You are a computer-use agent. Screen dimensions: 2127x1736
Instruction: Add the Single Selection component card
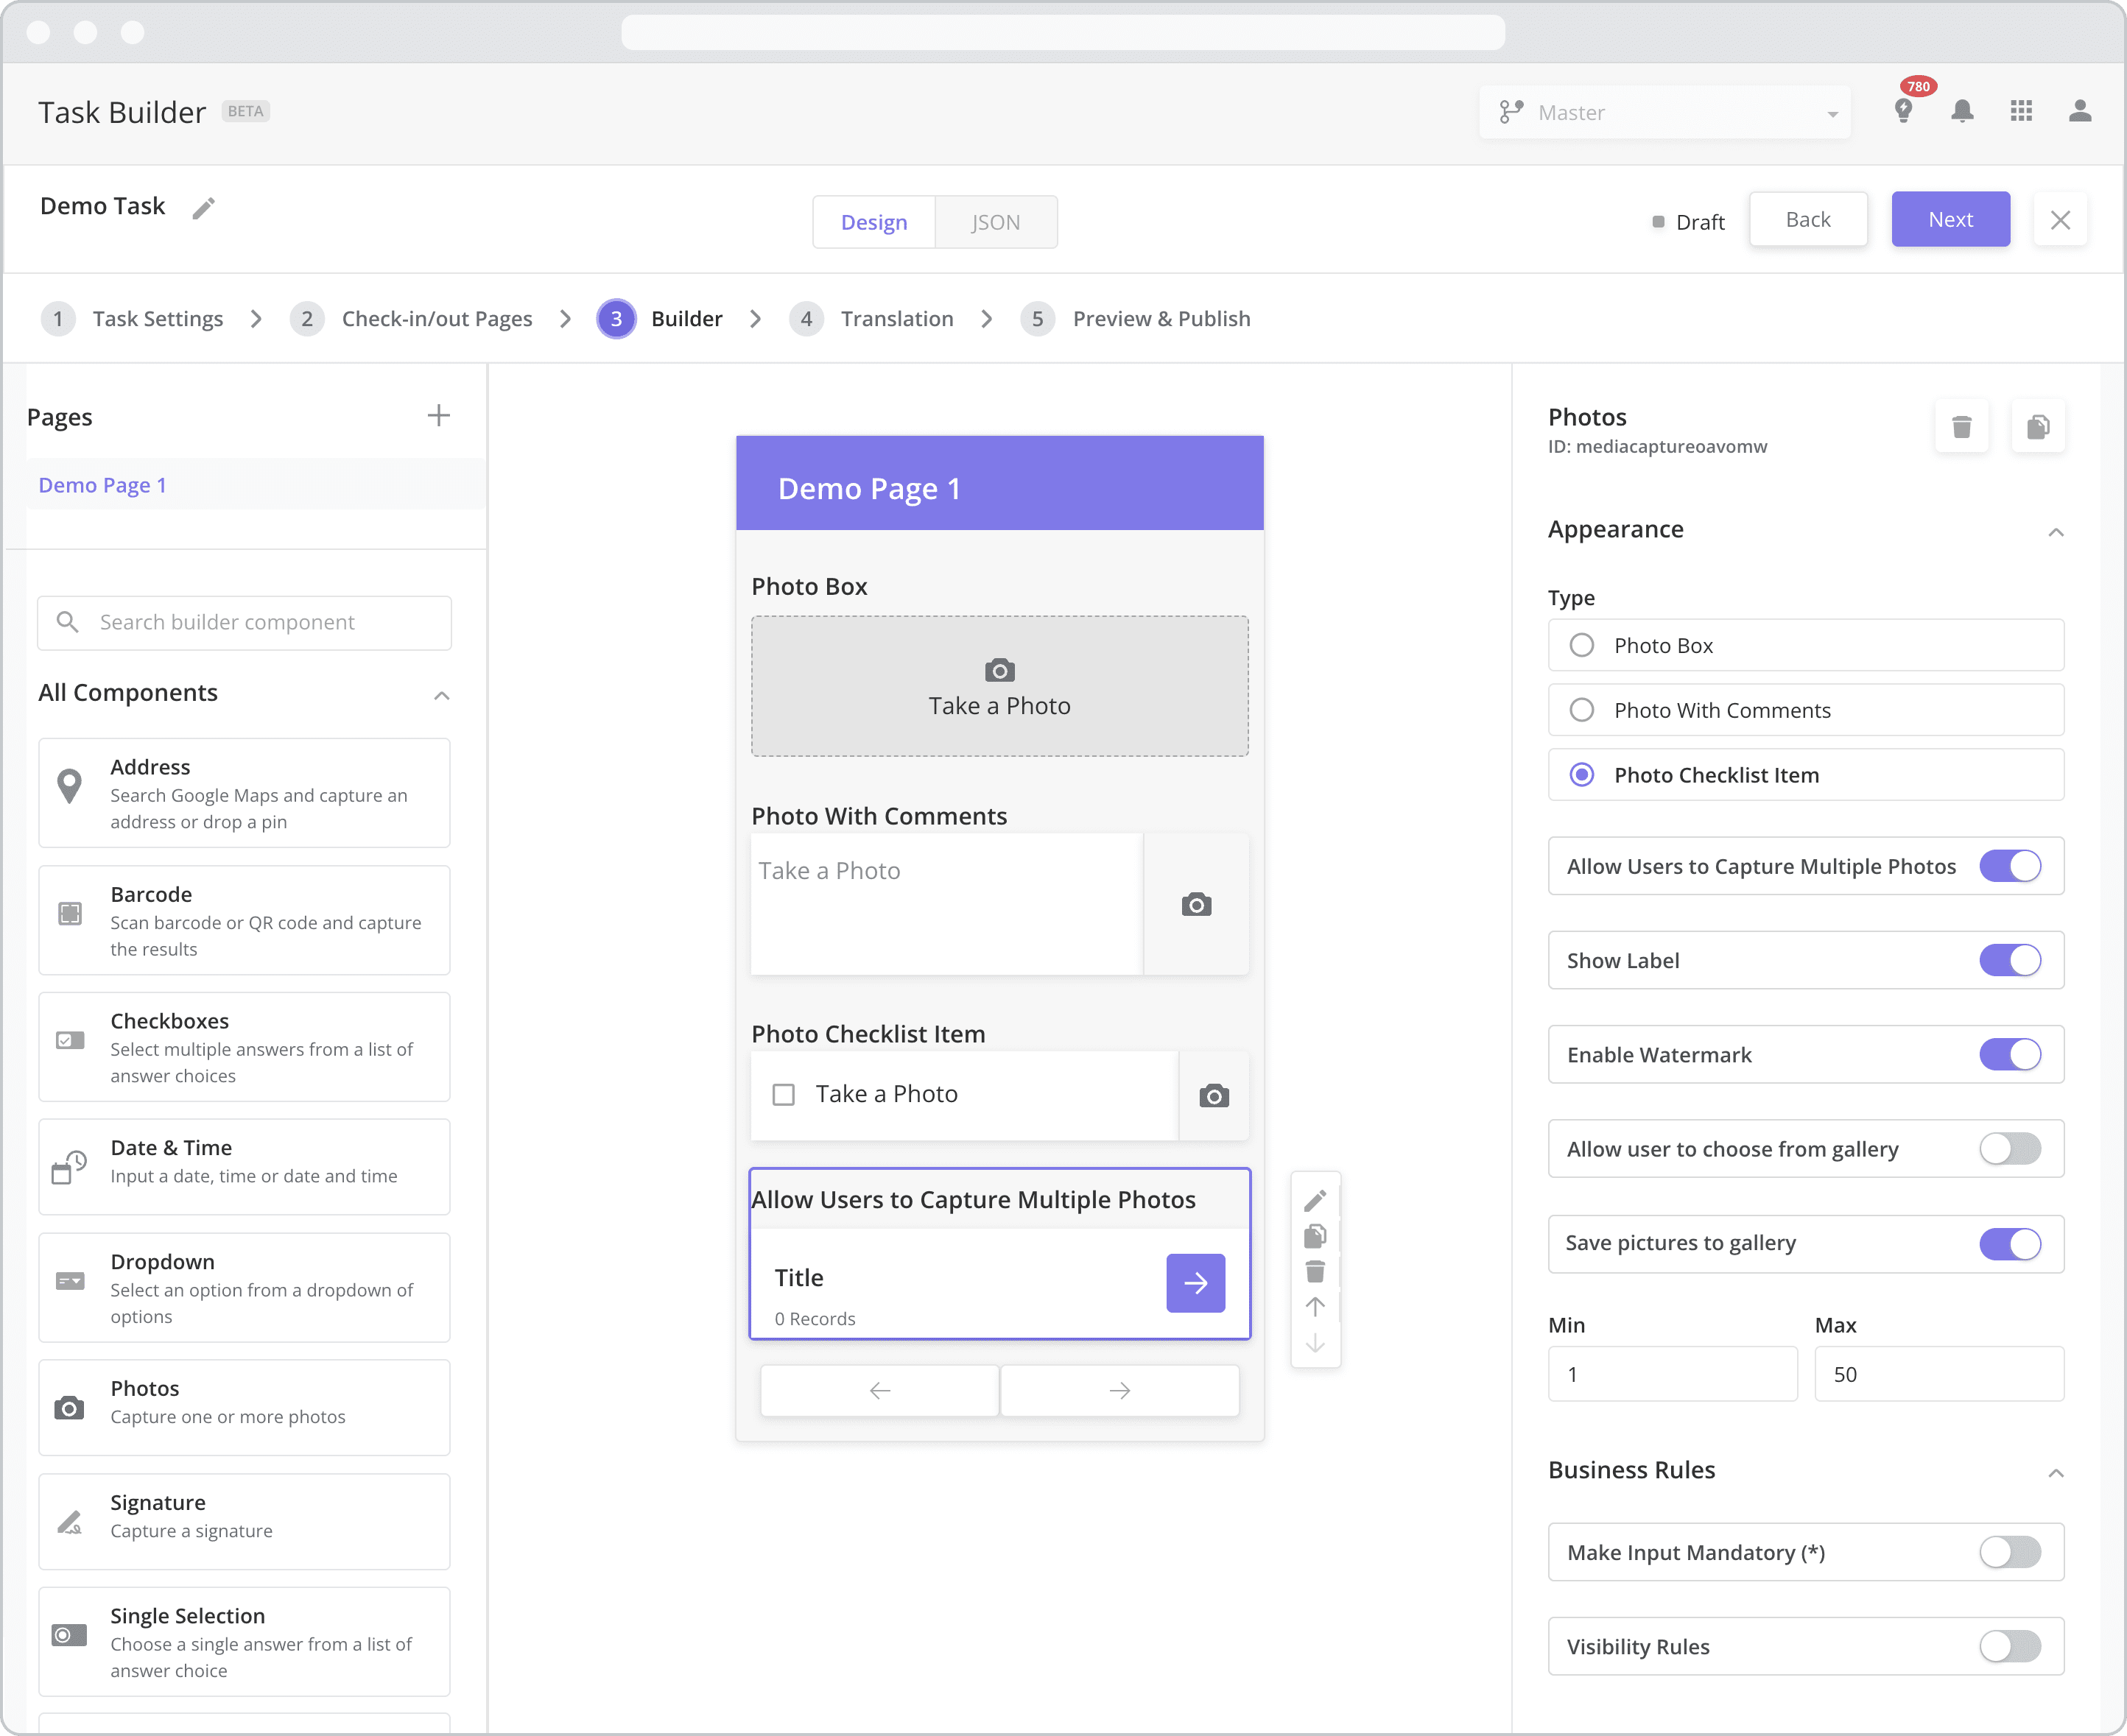(x=244, y=1642)
